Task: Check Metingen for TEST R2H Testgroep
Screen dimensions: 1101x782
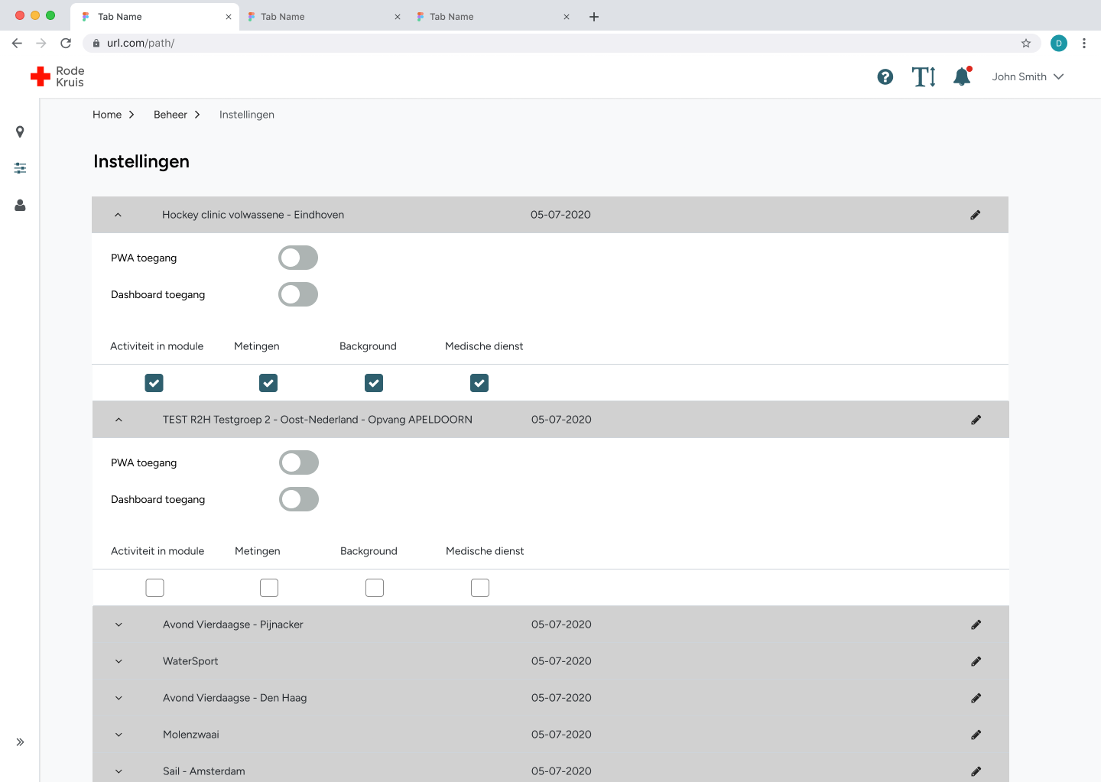Action: (x=269, y=588)
